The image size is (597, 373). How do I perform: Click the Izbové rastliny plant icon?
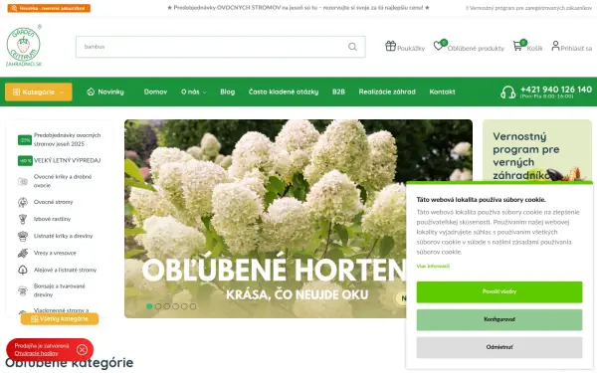coord(23,219)
